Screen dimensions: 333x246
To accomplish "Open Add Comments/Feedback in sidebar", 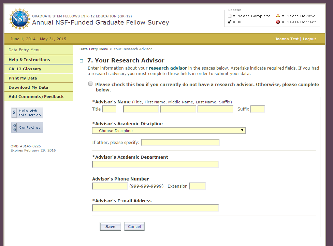I will (x=36, y=97).
